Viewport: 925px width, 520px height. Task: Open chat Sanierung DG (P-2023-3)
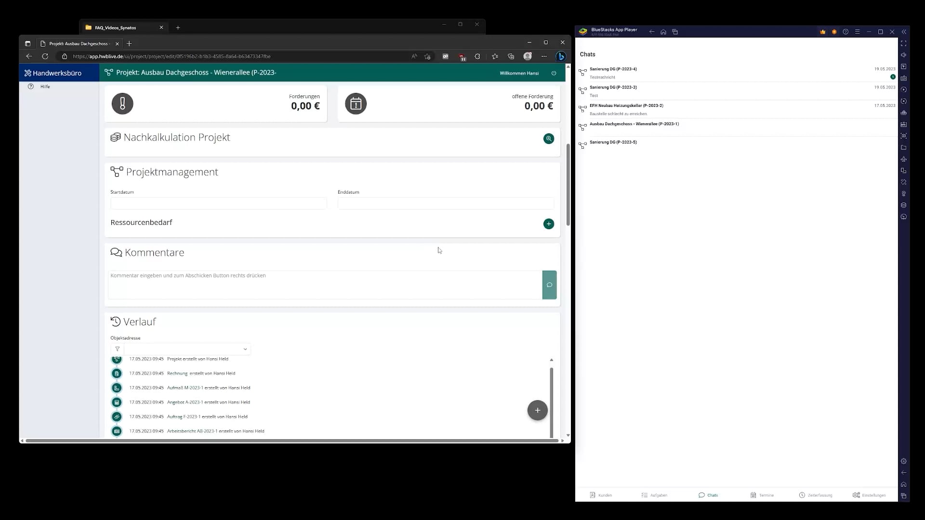737,91
